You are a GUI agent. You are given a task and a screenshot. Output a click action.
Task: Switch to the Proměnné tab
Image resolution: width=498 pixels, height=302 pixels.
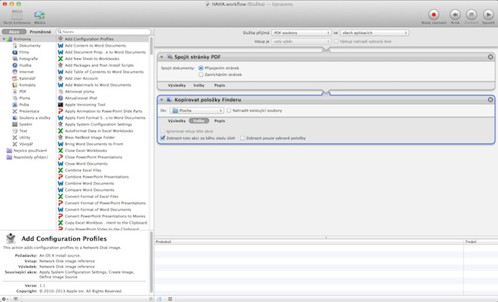41,32
